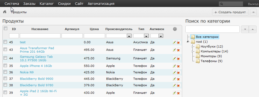
Task: Edit Nokia N9 with pencil icon
Action: [174, 72]
